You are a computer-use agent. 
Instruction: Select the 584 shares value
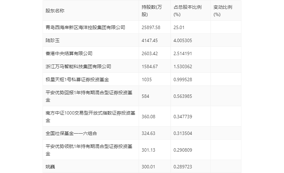pos(145,96)
